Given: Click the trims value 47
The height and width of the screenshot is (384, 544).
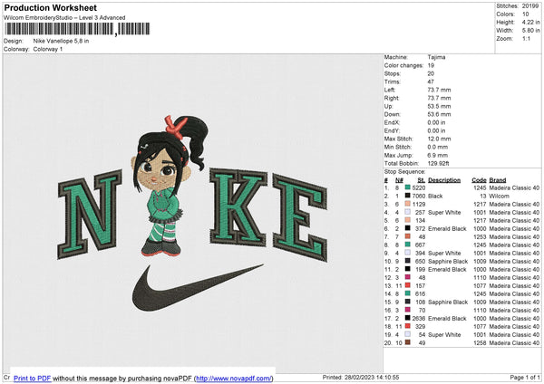Looking at the screenshot, I should (431, 82).
